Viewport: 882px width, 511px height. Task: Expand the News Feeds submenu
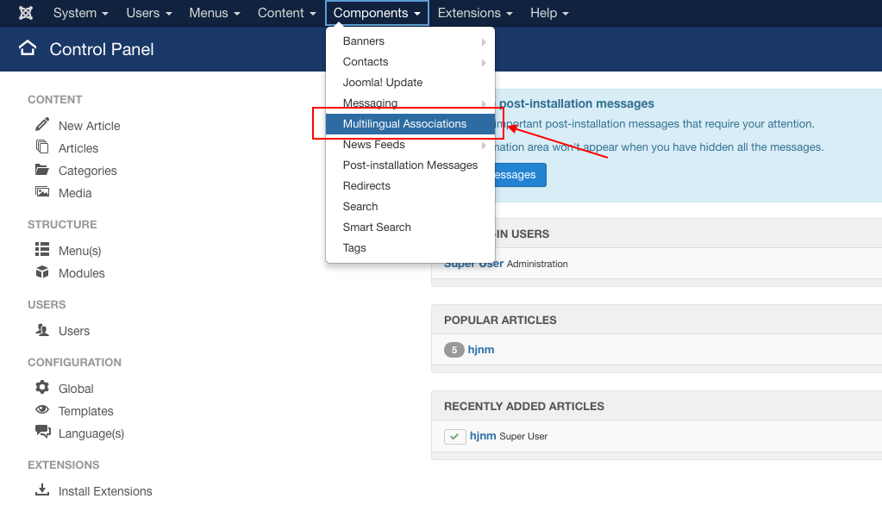pos(484,144)
